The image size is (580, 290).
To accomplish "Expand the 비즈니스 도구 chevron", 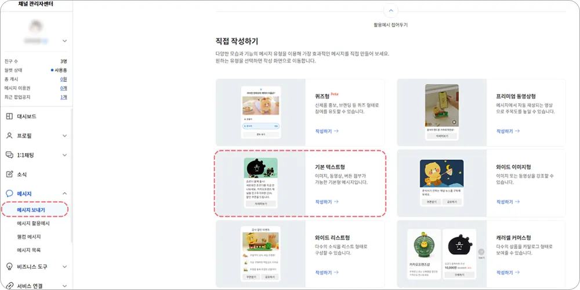I will pyautogui.click(x=65, y=266).
